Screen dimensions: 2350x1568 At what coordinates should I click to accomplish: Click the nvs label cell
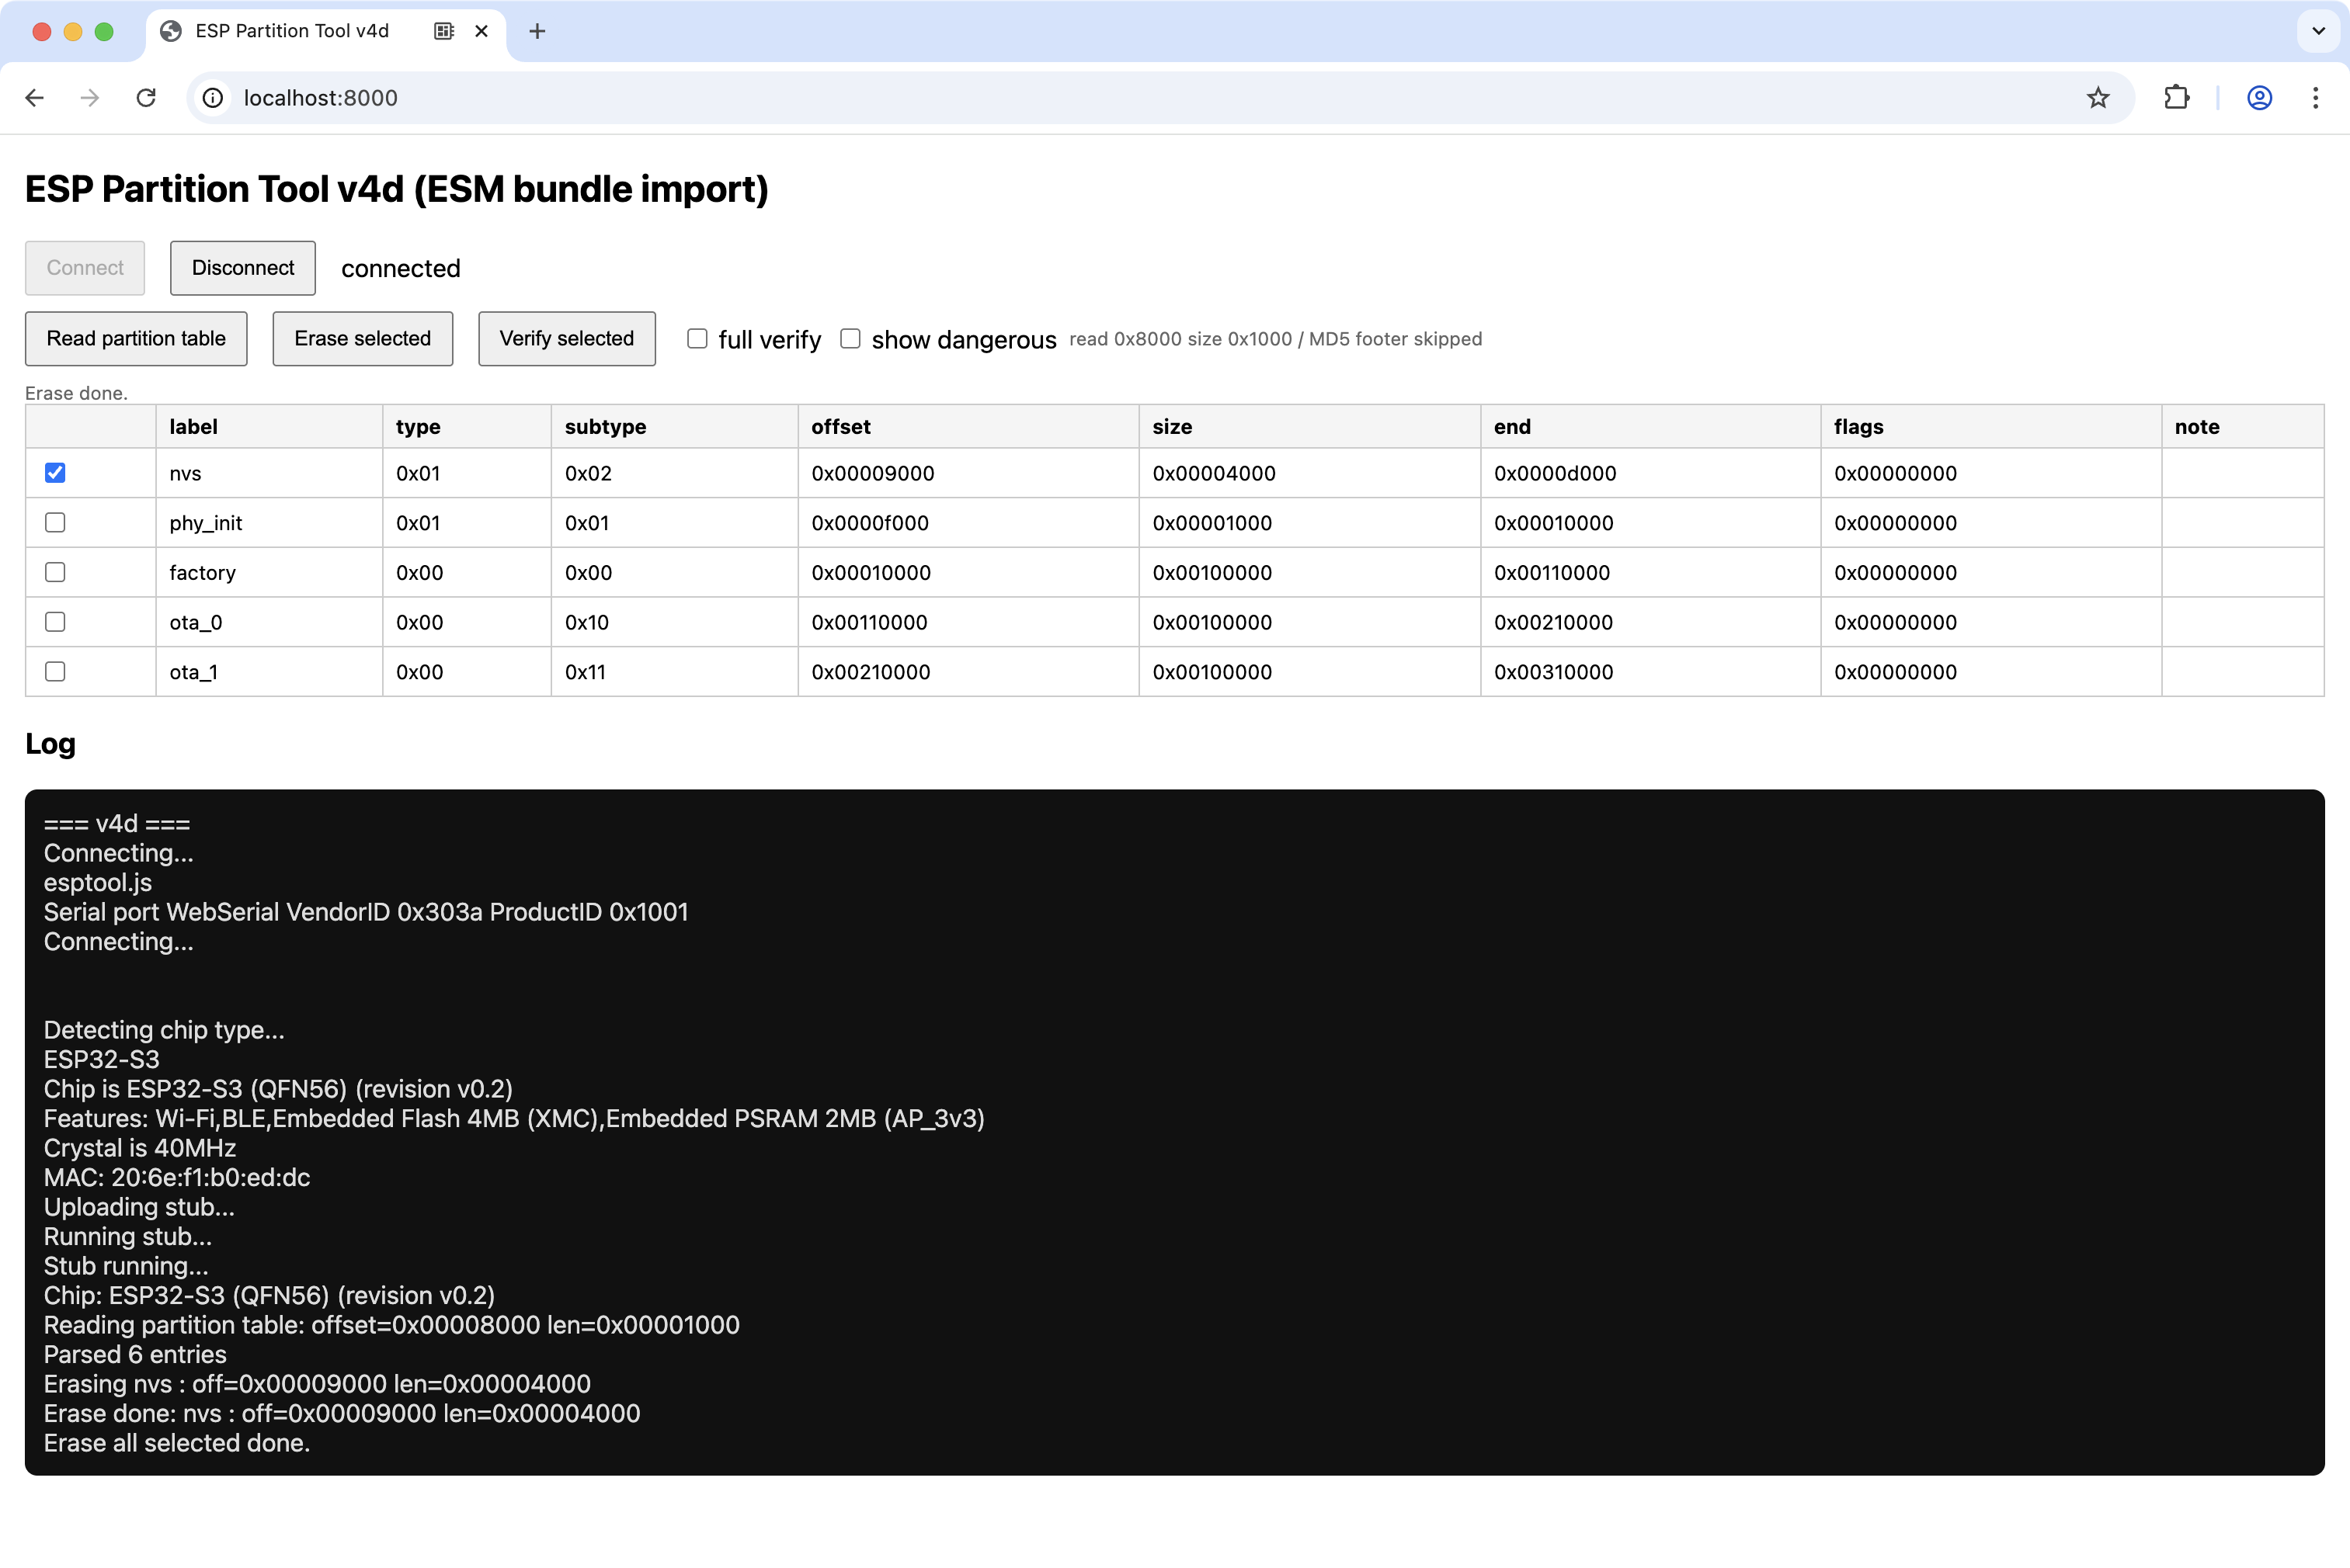coord(269,473)
